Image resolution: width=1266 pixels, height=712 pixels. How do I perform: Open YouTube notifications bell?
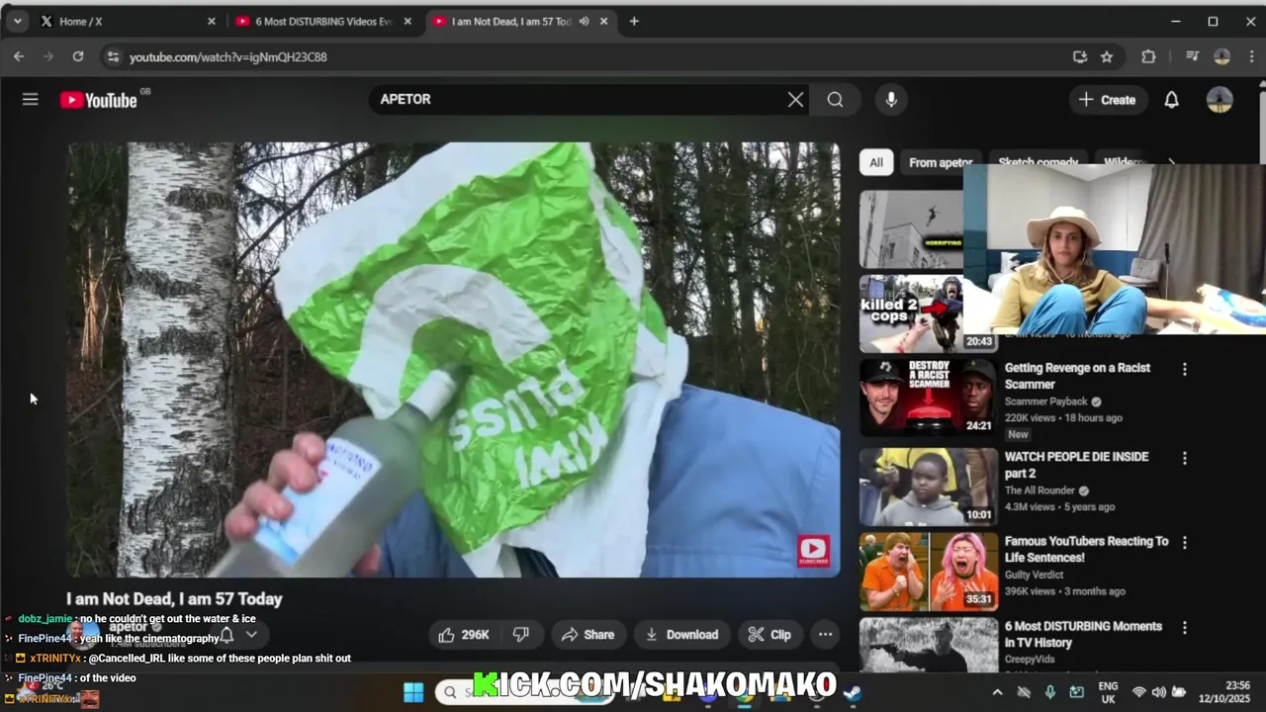tap(1171, 100)
